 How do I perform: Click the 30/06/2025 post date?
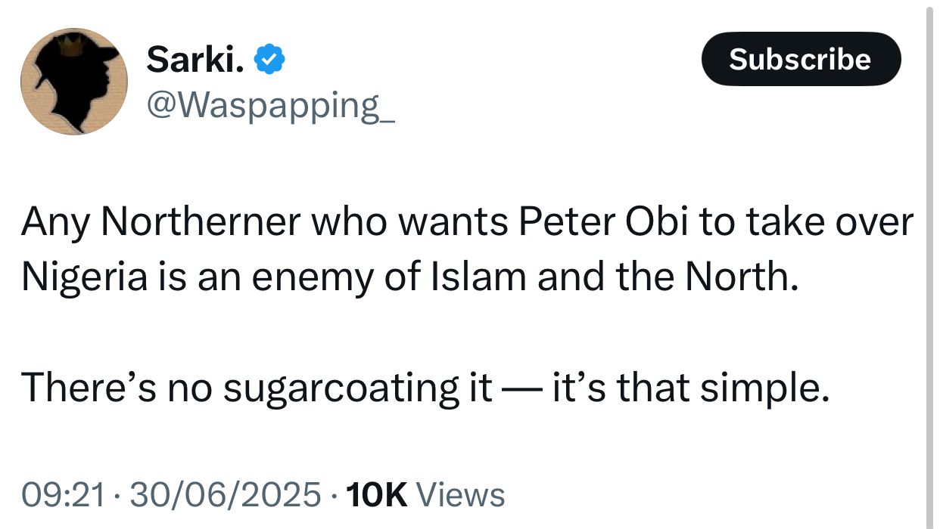225,496
